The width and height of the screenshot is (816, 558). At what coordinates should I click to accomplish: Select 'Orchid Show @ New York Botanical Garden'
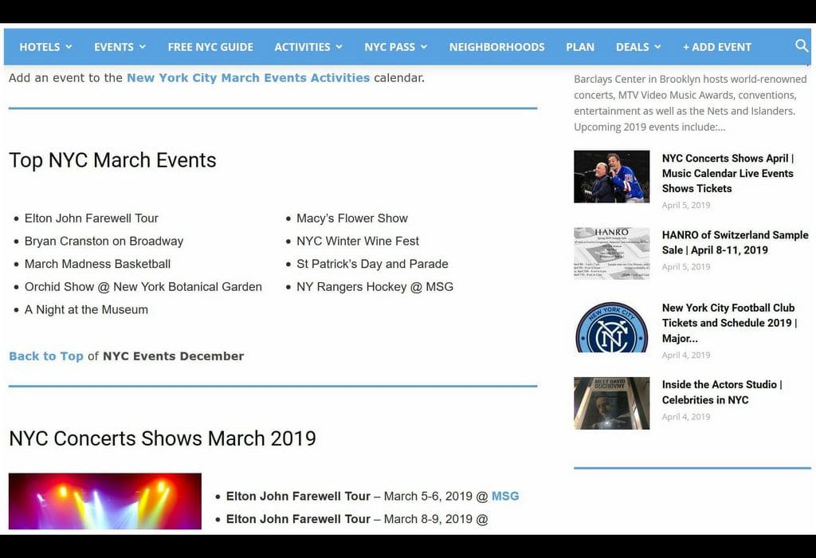coord(143,287)
